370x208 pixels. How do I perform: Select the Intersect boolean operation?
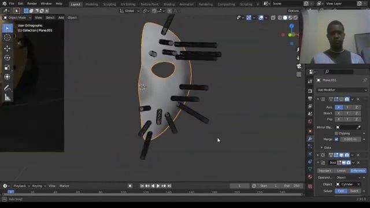tap(325, 171)
